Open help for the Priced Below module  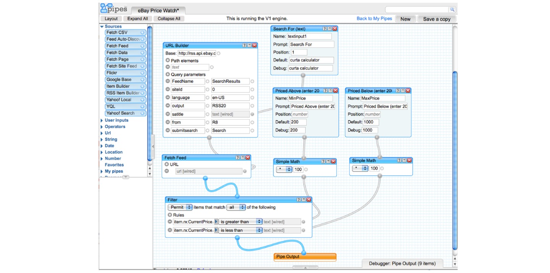[398, 91]
